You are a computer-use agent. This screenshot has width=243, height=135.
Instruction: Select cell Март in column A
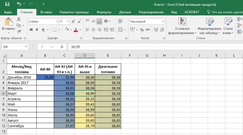22,93
